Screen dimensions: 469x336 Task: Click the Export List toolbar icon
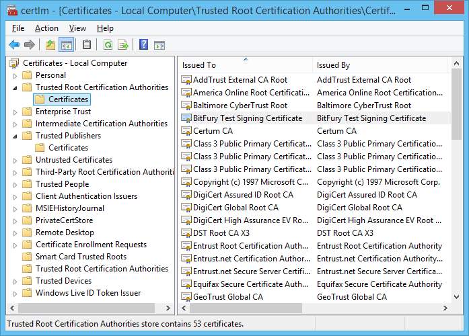click(123, 45)
